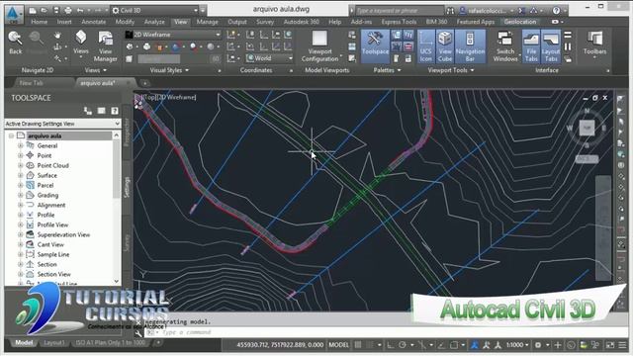
Task: Expand the General settings node
Action: pos(20,145)
